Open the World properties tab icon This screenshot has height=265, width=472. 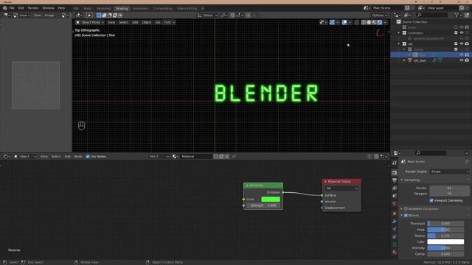[395, 204]
